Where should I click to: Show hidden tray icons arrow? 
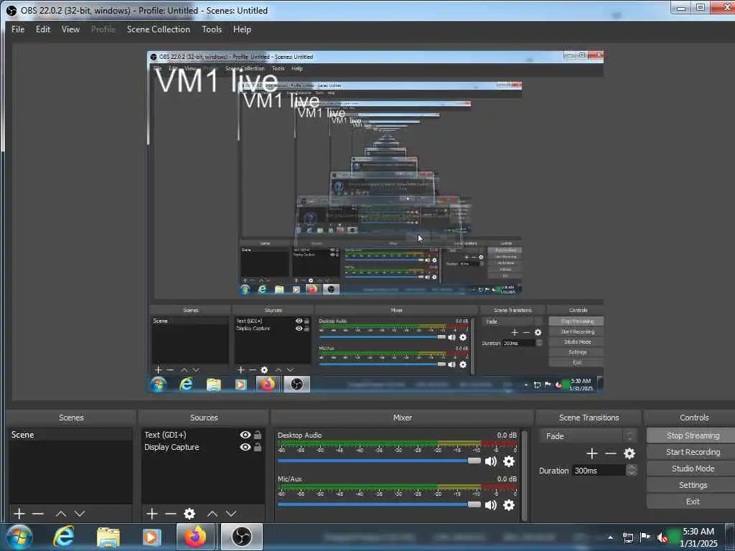coord(610,537)
